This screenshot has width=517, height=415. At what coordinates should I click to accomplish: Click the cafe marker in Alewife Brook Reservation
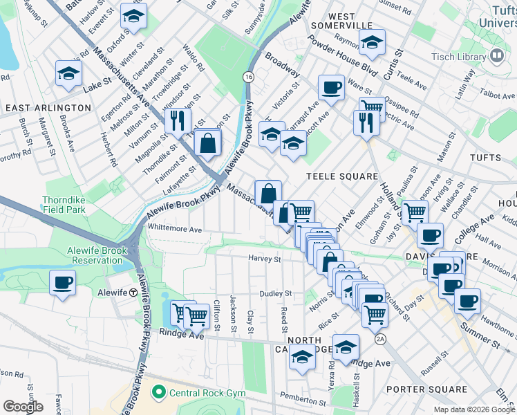point(63,285)
